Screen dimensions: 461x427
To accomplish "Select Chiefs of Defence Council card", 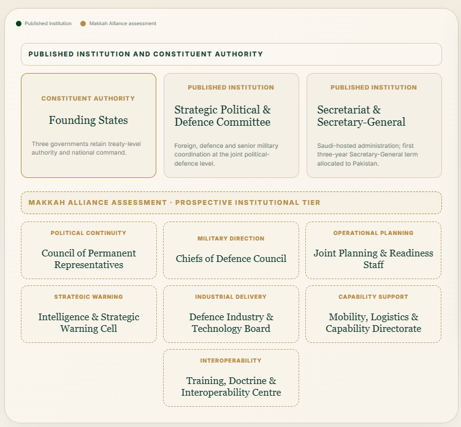I will (x=231, y=250).
